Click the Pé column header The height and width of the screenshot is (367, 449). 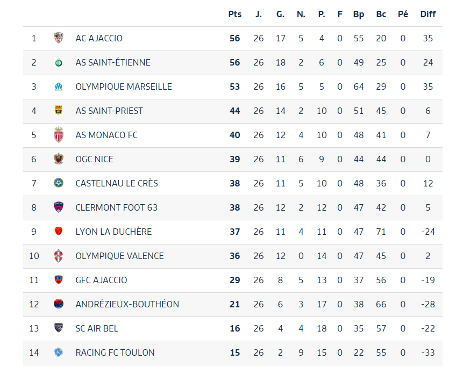[x=403, y=14]
